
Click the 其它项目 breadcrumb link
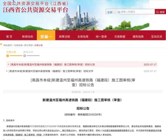(x=28, y=45)
